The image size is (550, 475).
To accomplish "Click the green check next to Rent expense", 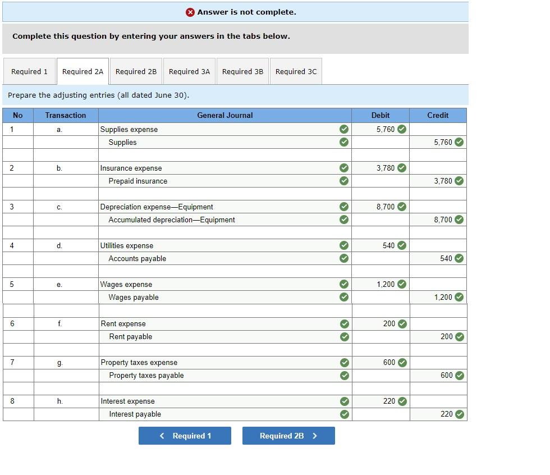I will coord(345,323).
